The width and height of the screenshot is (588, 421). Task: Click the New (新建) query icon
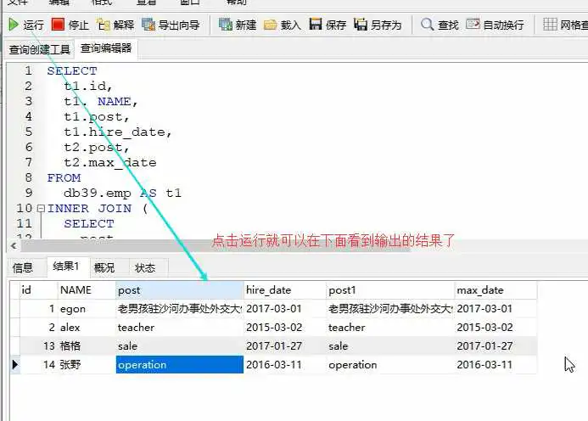(227, 25)
